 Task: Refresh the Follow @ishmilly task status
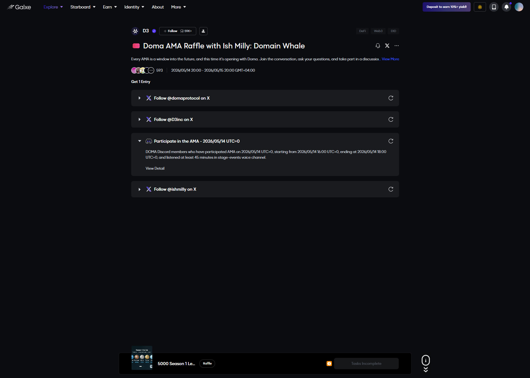[391, 189]
